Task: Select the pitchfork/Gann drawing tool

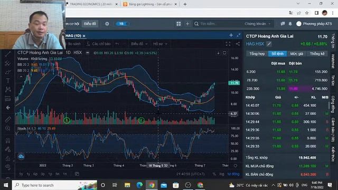Action: pos(8,63)
